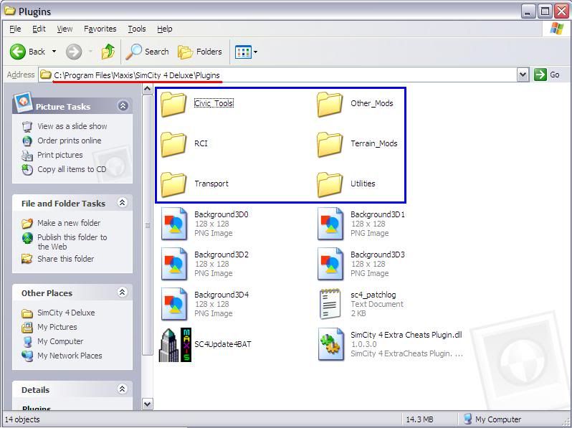Select the Background3D2 PNG file icon
Image resolution: width=572 pixels, height=428 pixels.
pyautogui.click(x=174, y=264)
